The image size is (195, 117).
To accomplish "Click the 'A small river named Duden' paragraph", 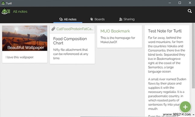I will (x=167, y=94).
